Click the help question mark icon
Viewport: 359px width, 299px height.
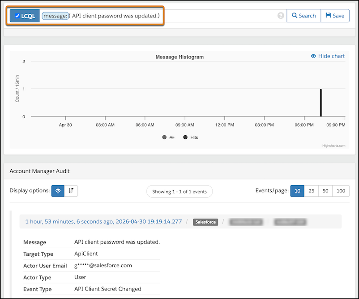point(281,16)
